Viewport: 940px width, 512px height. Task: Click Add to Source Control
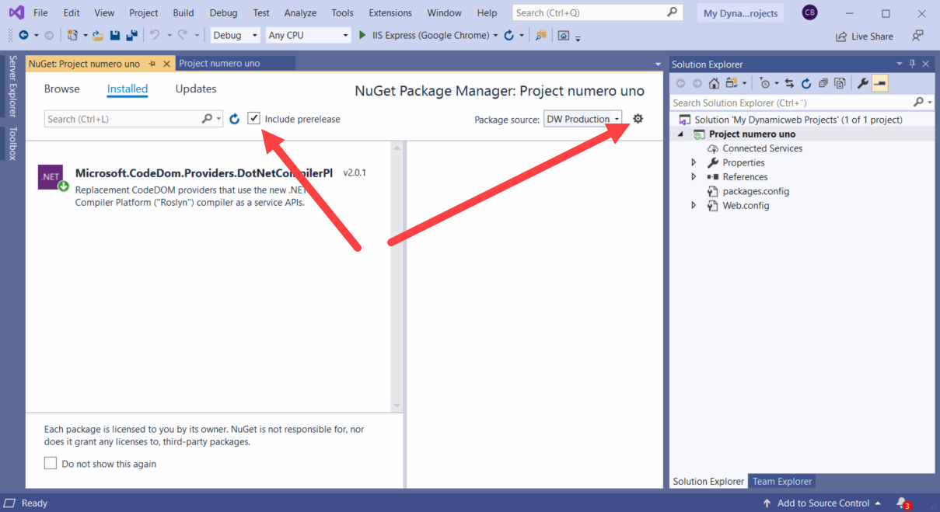pyautogui.click(x=823, y=503)
